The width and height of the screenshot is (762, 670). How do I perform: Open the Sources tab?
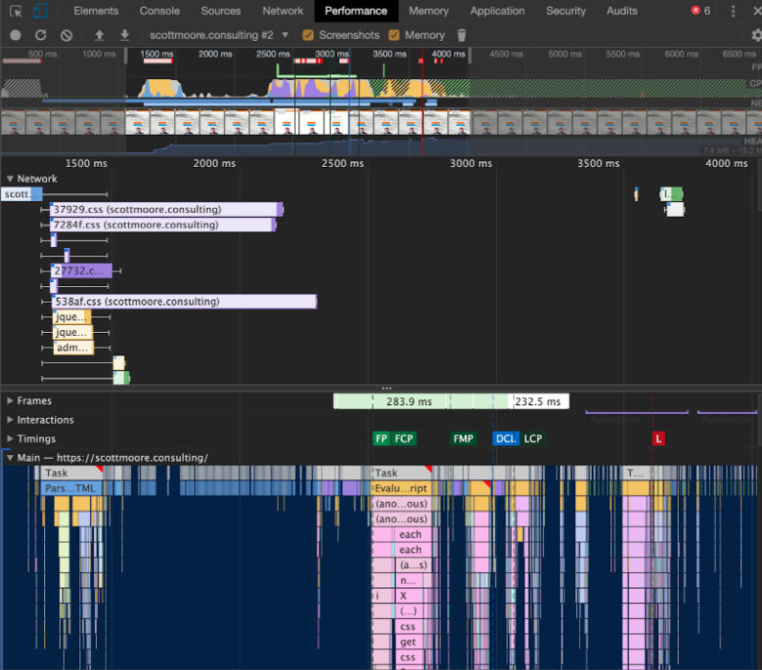click(221, 11)
